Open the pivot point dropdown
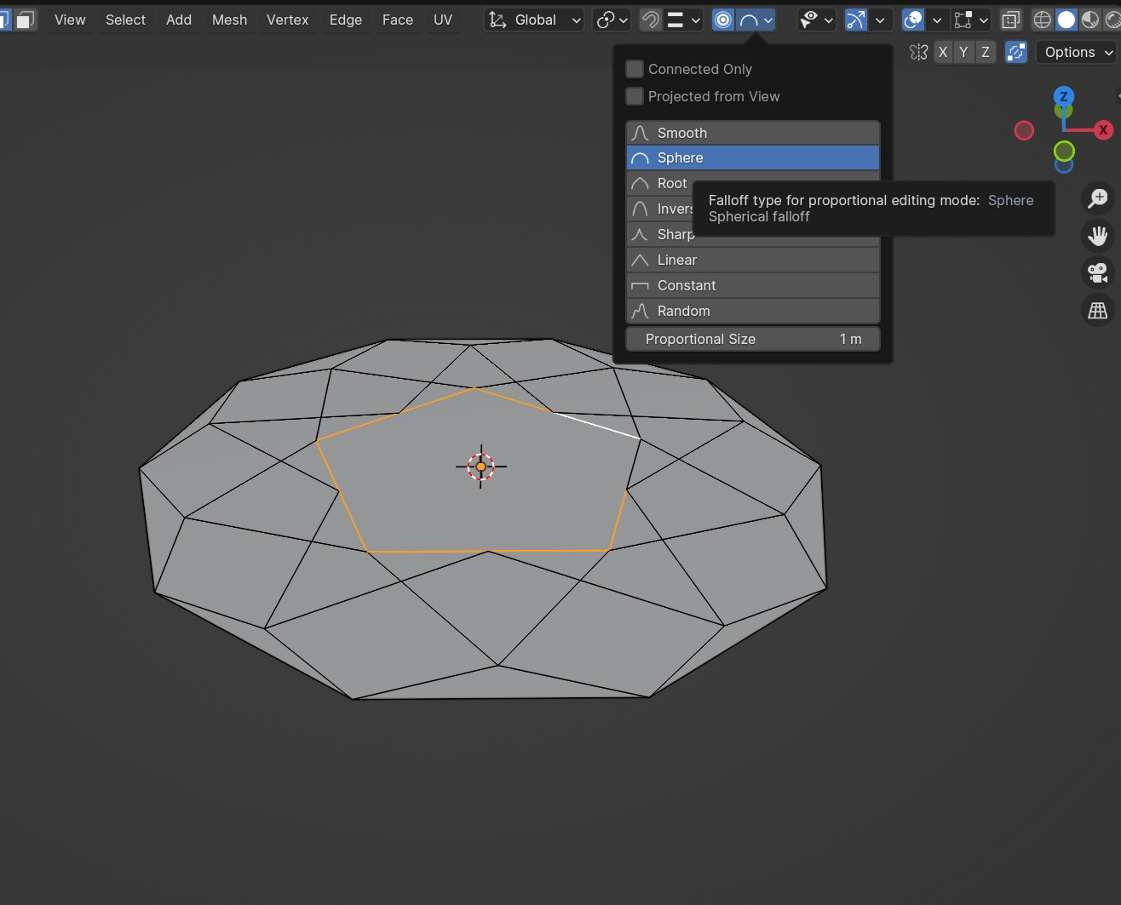 pyautogui.click(x=612, y=20)
